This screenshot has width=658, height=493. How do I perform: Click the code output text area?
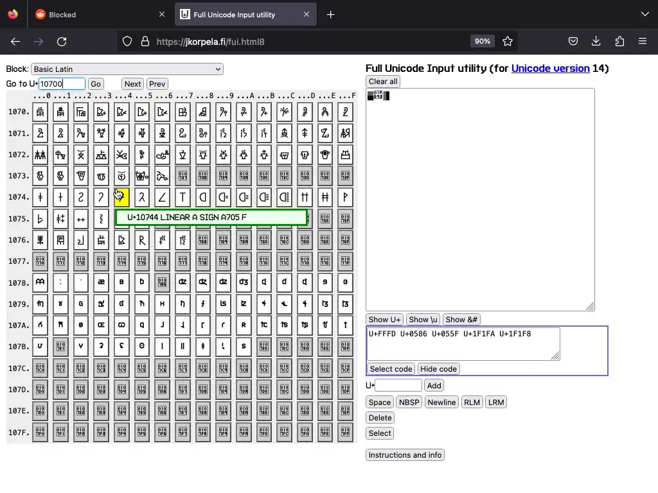click(463, 344)
